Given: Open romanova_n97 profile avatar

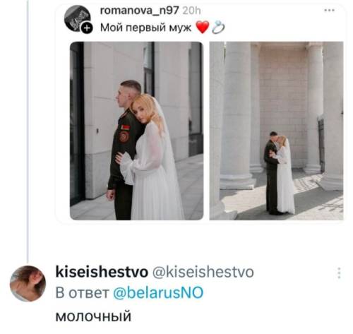Looking at the screenshot, I should 77,18.
